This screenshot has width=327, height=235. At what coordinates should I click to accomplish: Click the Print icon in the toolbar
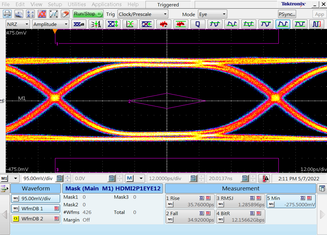7,14
